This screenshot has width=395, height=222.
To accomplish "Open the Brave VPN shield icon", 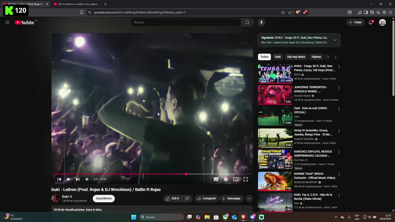I will point(384,12).
